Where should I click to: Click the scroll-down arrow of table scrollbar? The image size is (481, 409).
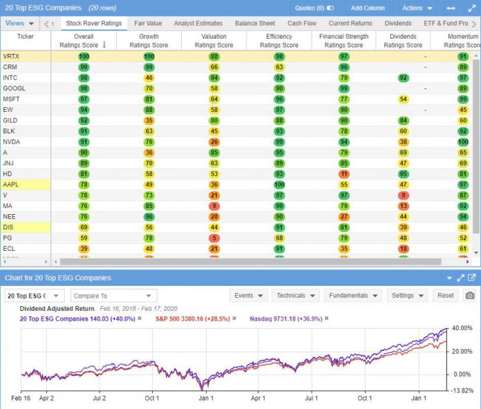point(476,253)
